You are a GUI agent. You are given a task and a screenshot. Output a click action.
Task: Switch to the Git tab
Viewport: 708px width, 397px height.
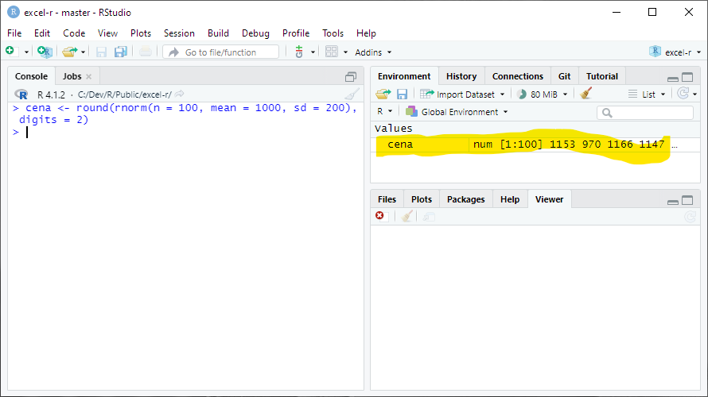point(564,76)
